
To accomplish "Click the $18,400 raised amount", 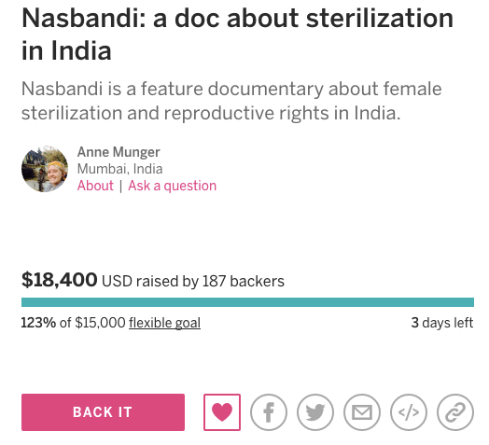I will (x=59, y=280).
